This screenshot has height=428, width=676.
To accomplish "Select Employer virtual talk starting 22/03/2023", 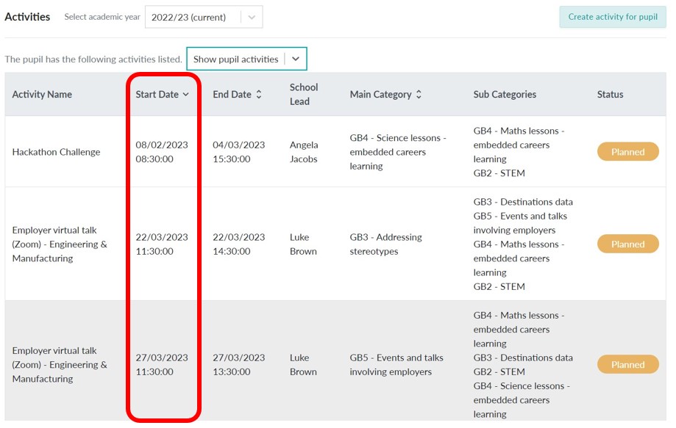I will tap(60, 244).
